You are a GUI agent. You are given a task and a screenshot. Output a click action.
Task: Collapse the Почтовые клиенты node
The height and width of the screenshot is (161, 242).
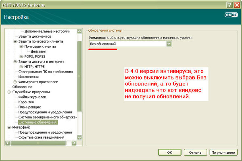21,47
